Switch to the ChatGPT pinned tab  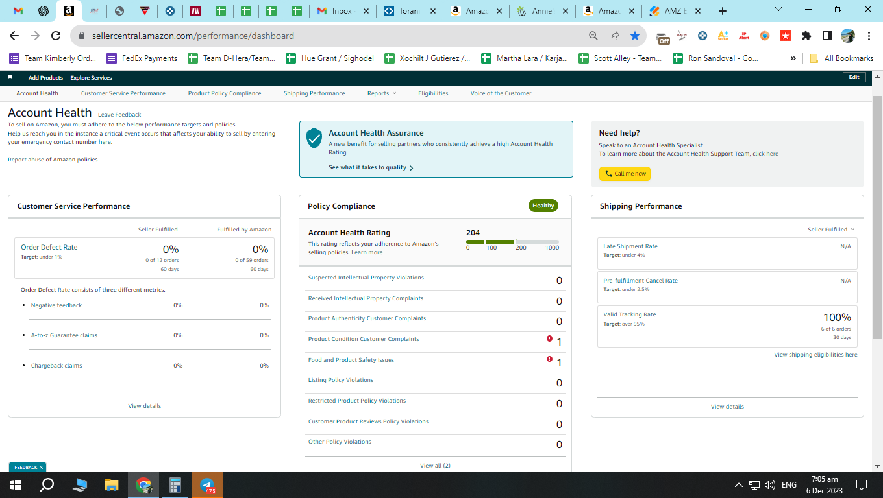[44, 11]
